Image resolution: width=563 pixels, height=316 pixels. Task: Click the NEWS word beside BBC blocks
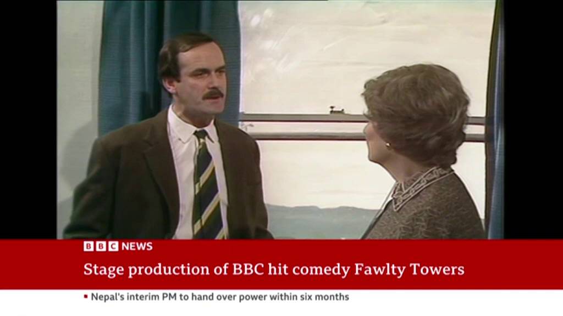point(137,246)
